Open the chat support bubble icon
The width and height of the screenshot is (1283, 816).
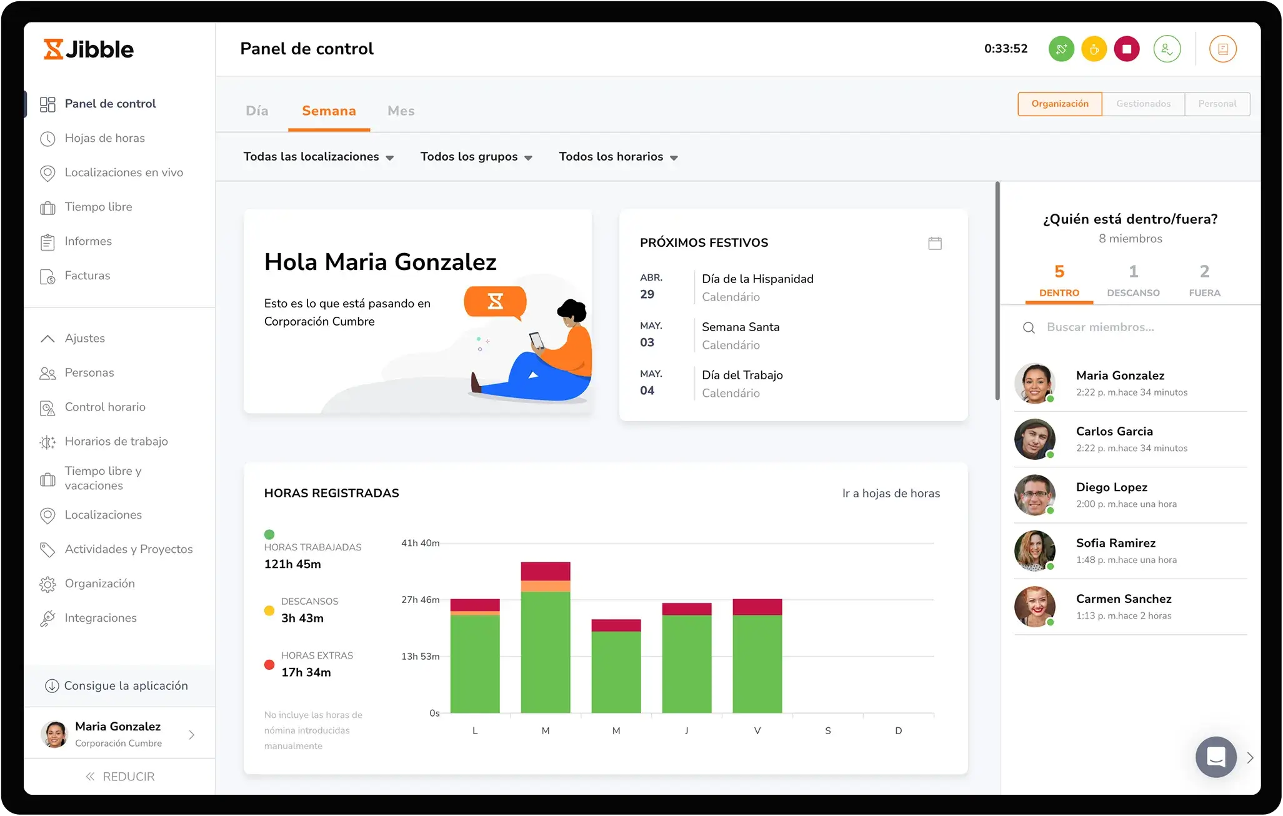[1216, 757]
